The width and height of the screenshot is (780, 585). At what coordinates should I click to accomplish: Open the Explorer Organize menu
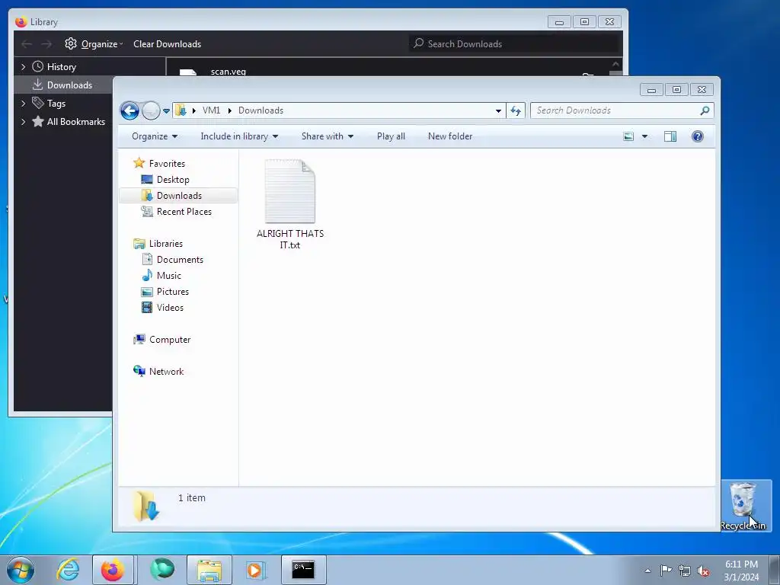[x=155, y=136]
